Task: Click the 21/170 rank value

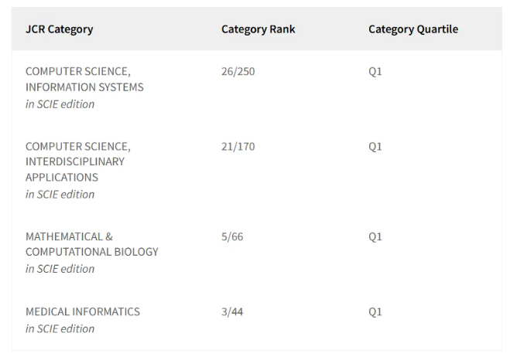Action: pyautogui.click(x=238, y=147)
